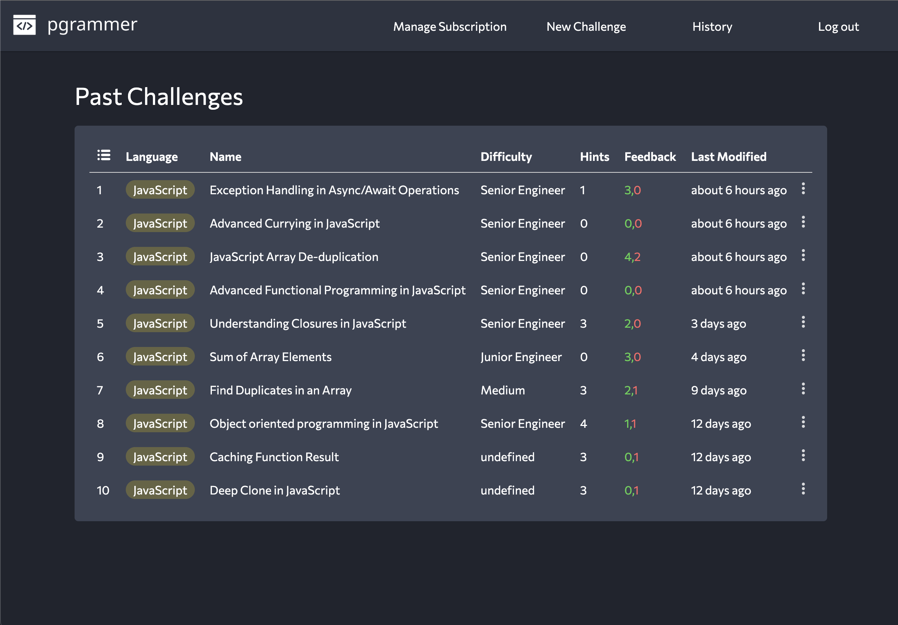Click the list icon in table header
898x625 pixels.
104,155
